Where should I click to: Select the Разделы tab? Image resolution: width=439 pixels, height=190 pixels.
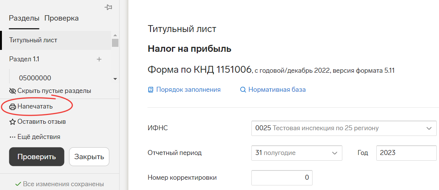point(24,18)
